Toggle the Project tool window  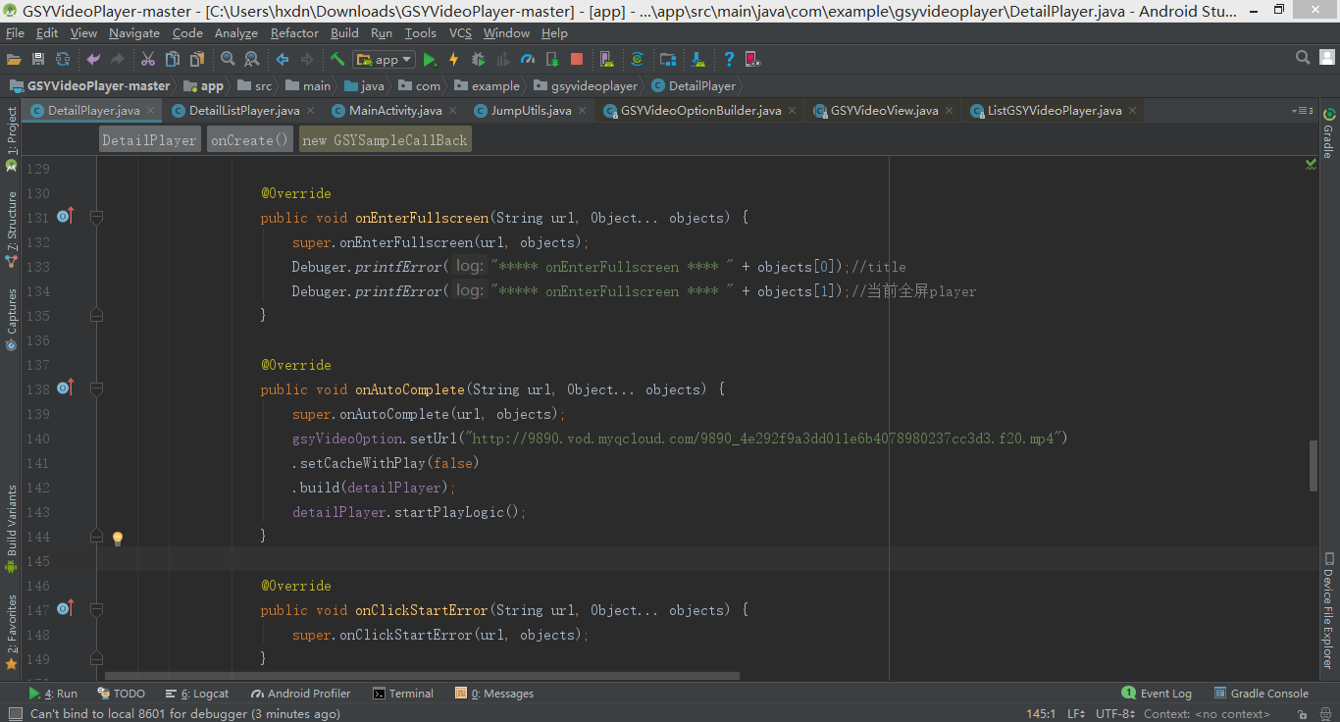11,127
